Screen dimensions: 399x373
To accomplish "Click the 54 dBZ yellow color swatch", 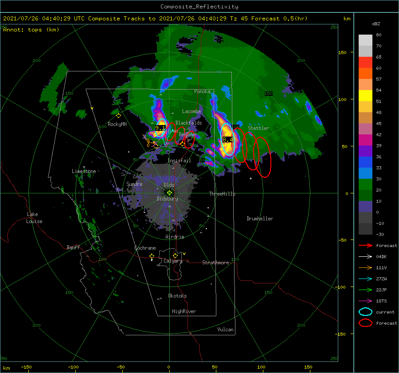I will (365, 95).
